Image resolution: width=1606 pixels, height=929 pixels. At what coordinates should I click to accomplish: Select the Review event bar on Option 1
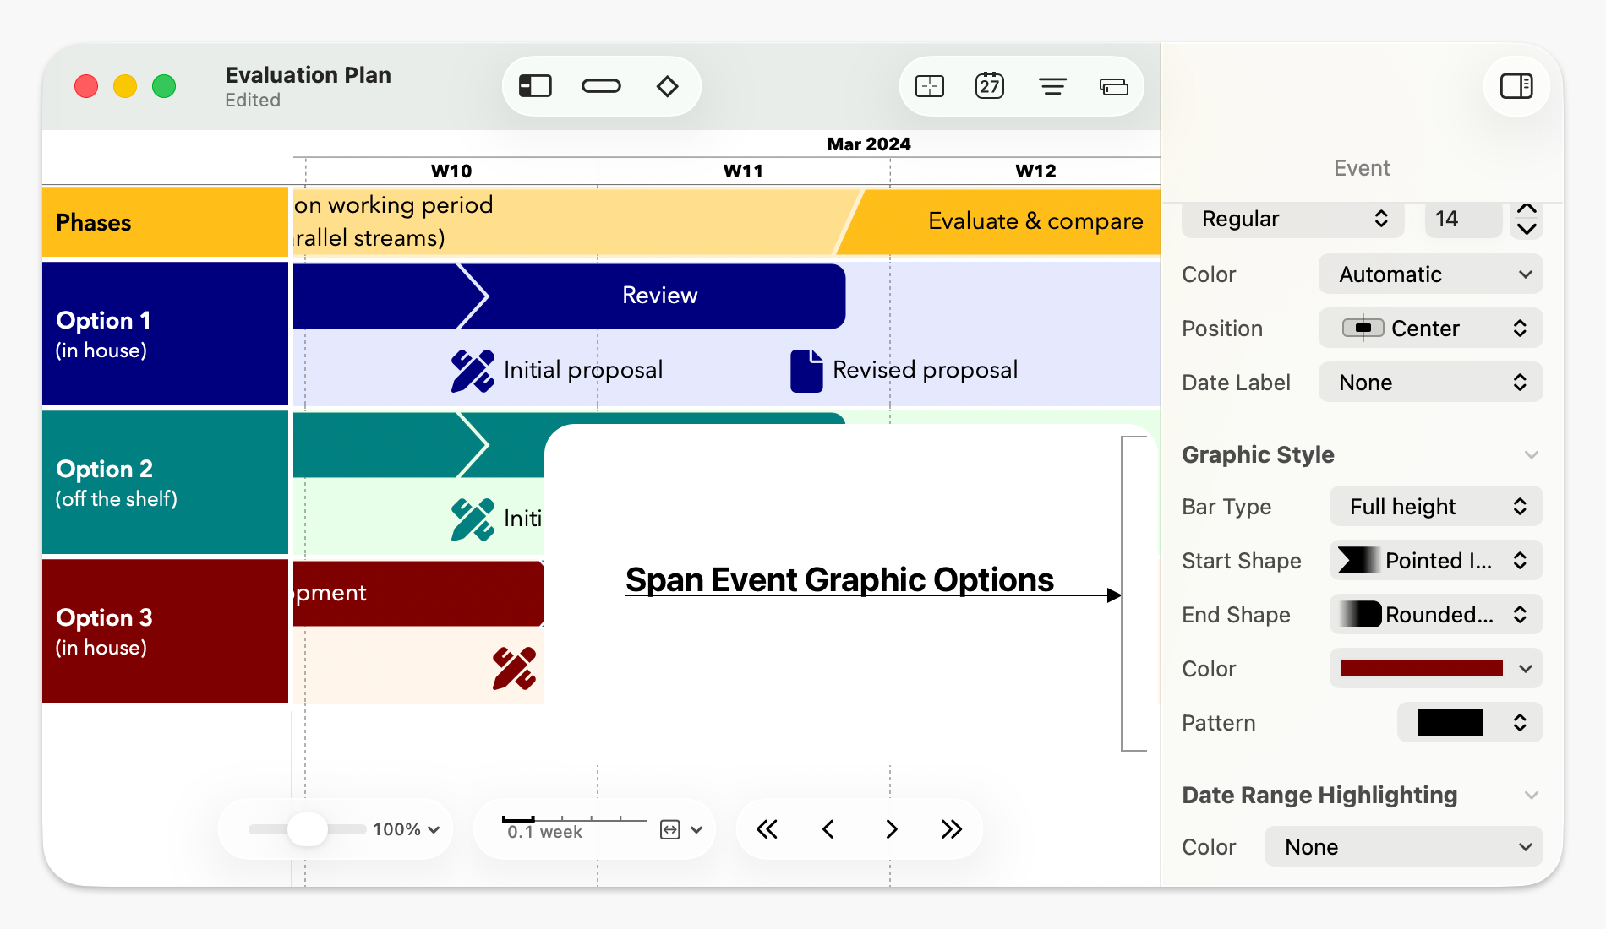tap(659, 296)
